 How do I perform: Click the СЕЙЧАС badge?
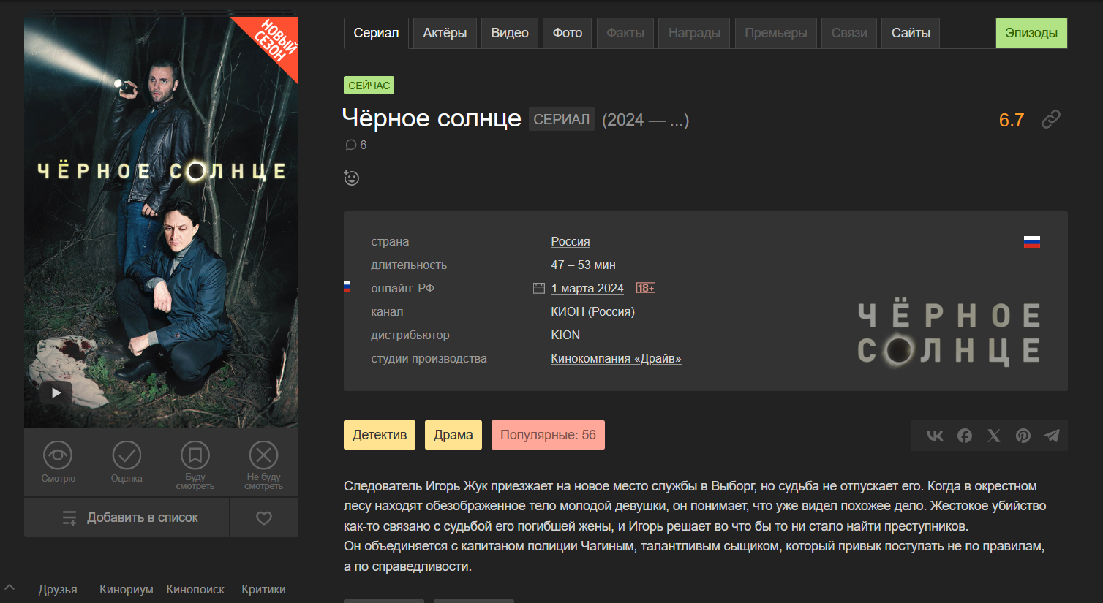pos(369,86)
